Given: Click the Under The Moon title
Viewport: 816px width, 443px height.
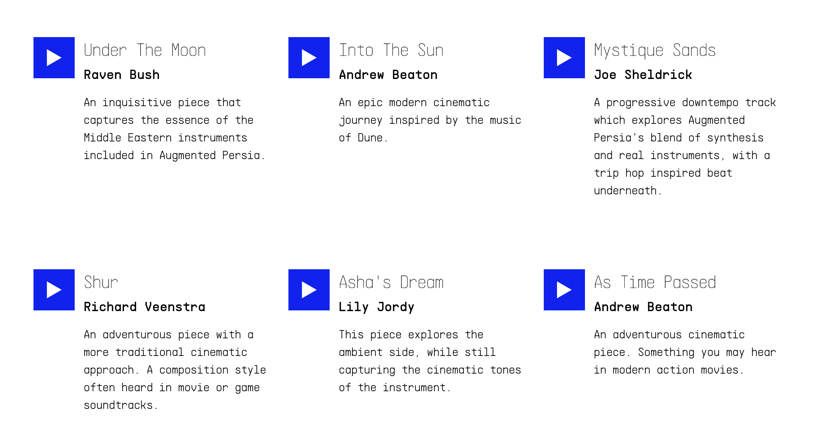Looking at the screenshot, I should [x=145, y=50].
